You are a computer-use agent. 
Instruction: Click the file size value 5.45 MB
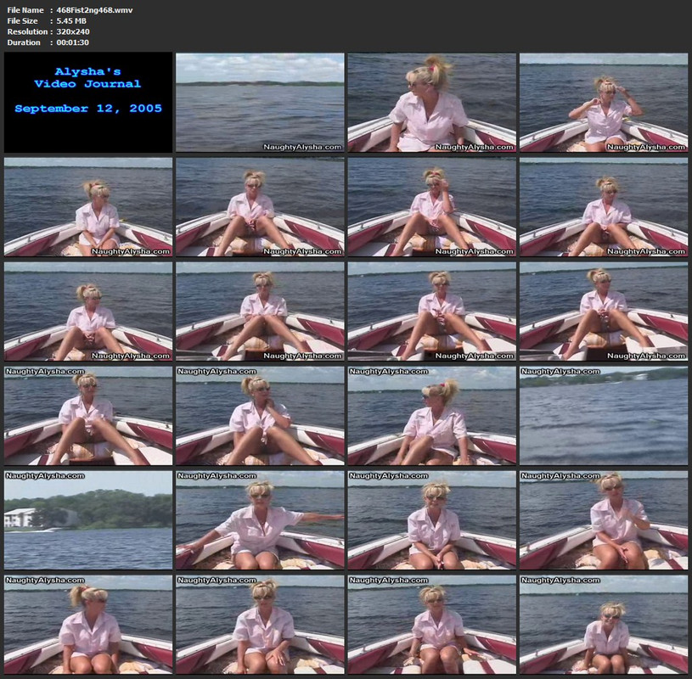pyautogui.click(x=71, y=20)
